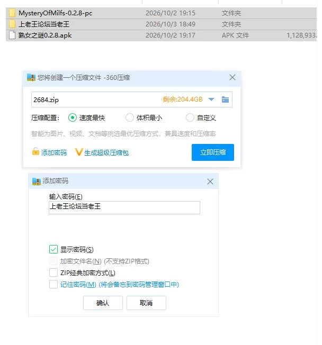Select the MysteryOfMilfs-0.2.8-pc folder icon

(12, 13)
